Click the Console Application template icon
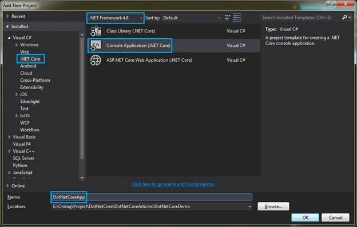Viewport: 357px width, 227px height. (96, 46)
